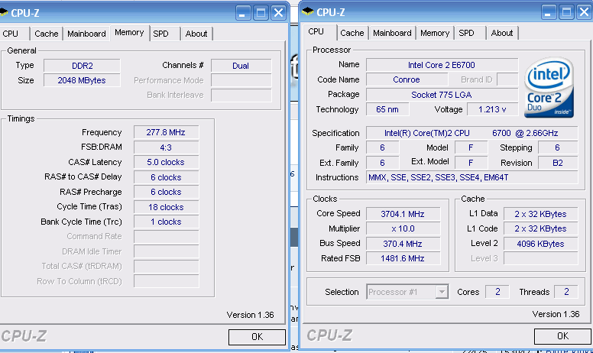Close the left CPU-Z window
This screenshot has height=353, width=593.
click(x=279, y=13)
